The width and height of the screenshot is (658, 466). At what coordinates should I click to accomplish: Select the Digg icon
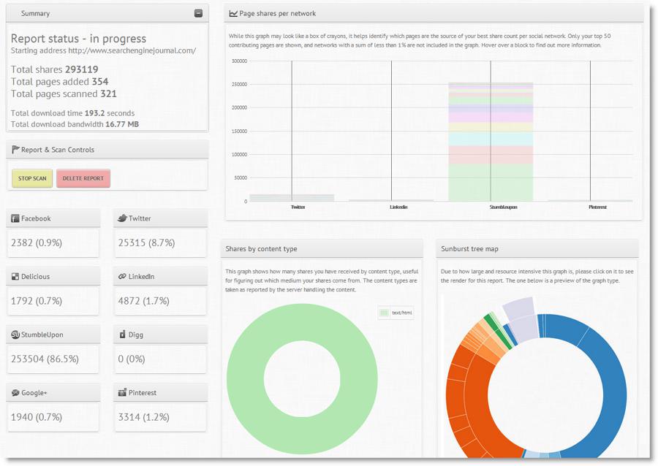(122, 335)
